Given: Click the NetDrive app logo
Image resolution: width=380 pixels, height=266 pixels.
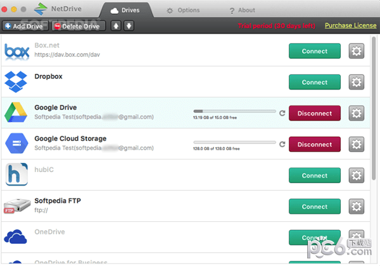Looking at the screenshot, I should tap(41, 9).
